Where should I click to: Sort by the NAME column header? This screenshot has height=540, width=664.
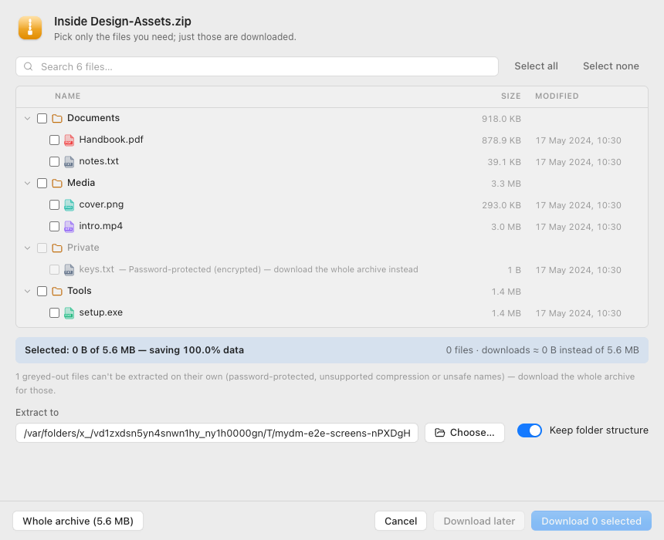[x=68, y=96]
